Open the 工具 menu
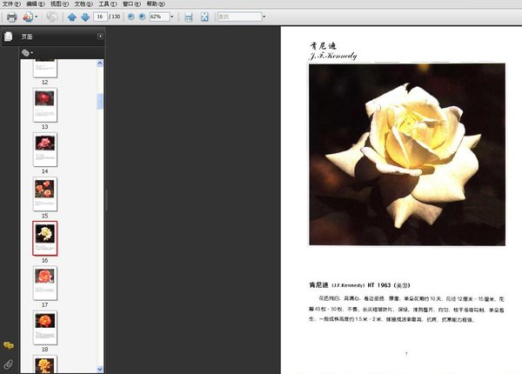522x374 pixels. 108,3
